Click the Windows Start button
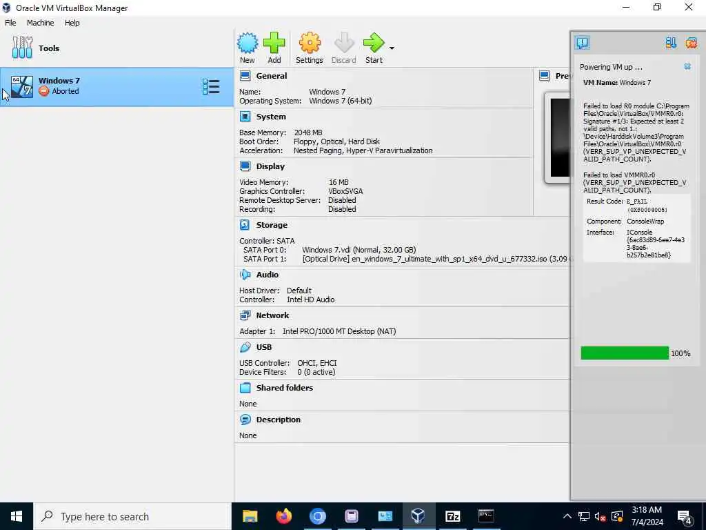Image resolution: width=706 pixels, height=530 pixels. (17, 516)
